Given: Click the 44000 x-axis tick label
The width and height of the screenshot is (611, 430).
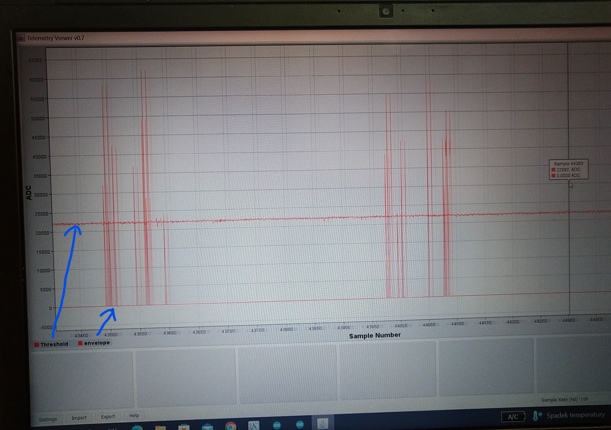Looking at the screenshot, I should 401,326.
